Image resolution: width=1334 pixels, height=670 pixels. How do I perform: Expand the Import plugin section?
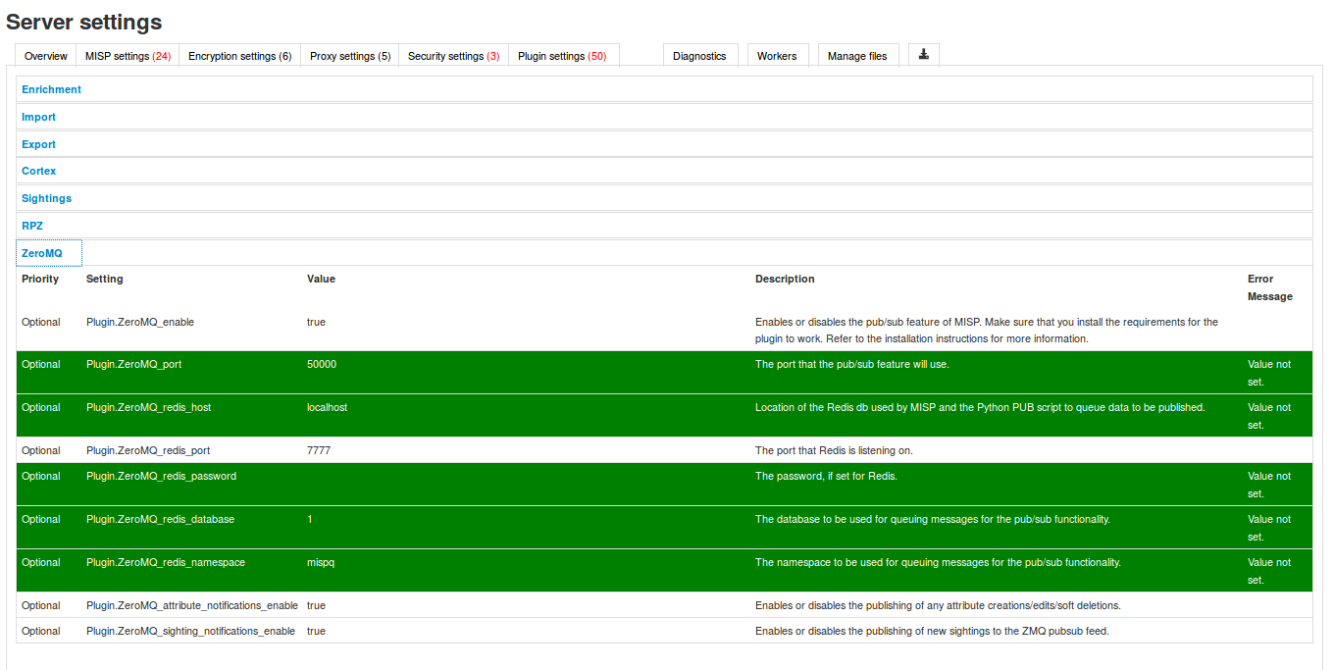tap(39, 117)
